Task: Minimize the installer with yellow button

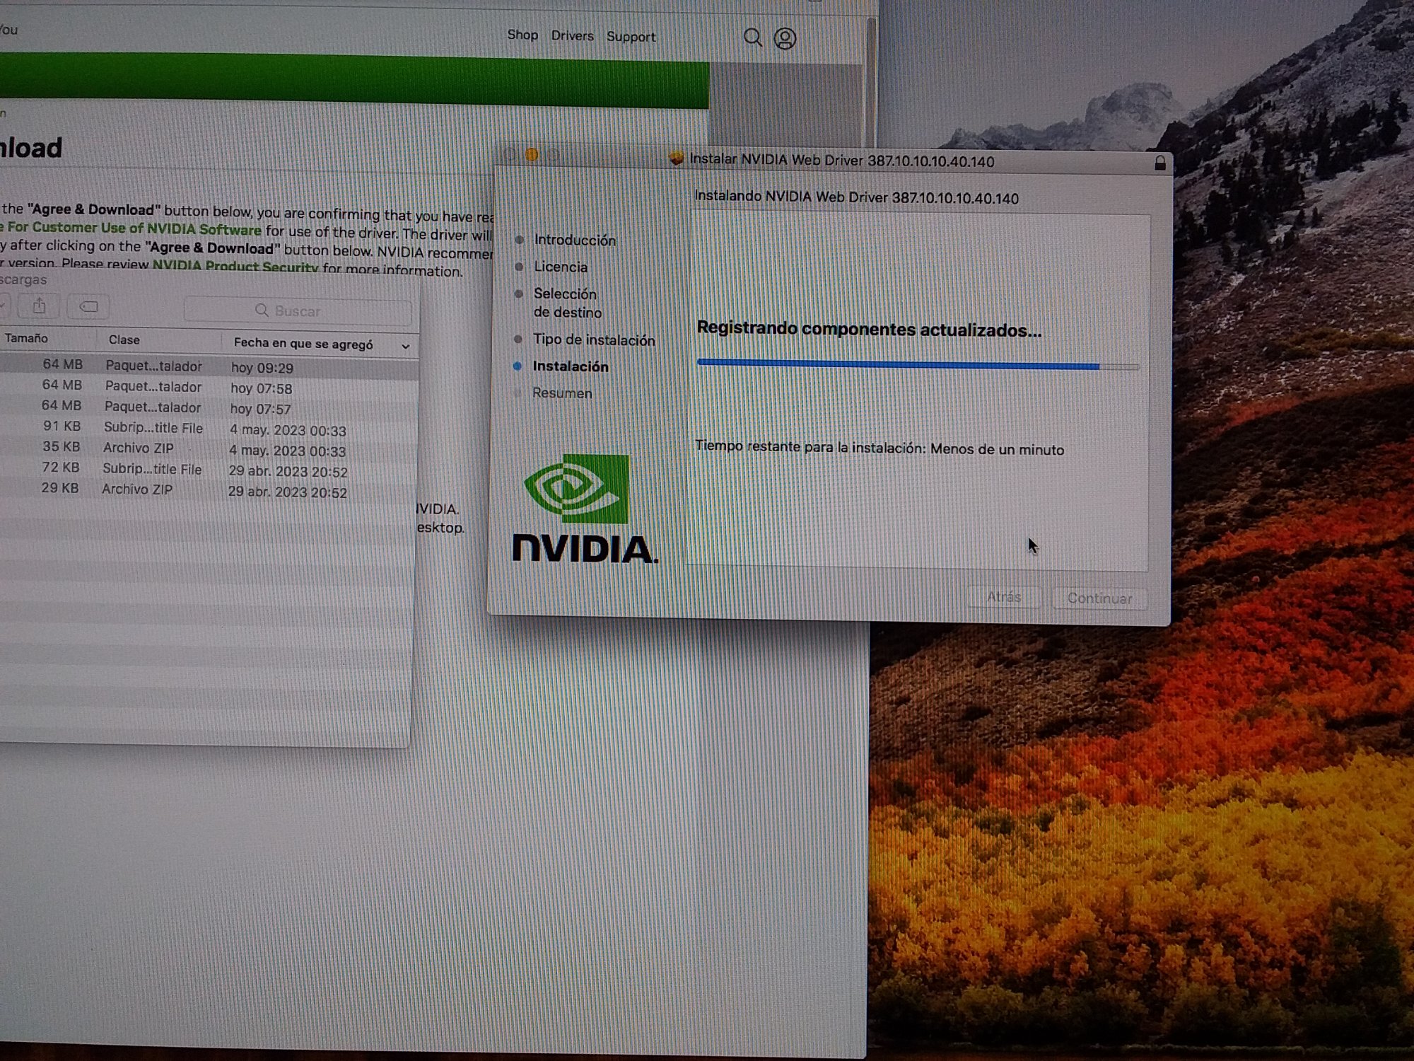Action: click(532, 155)
